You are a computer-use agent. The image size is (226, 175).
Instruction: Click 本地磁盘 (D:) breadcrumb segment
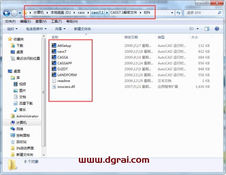click(61, 13)
